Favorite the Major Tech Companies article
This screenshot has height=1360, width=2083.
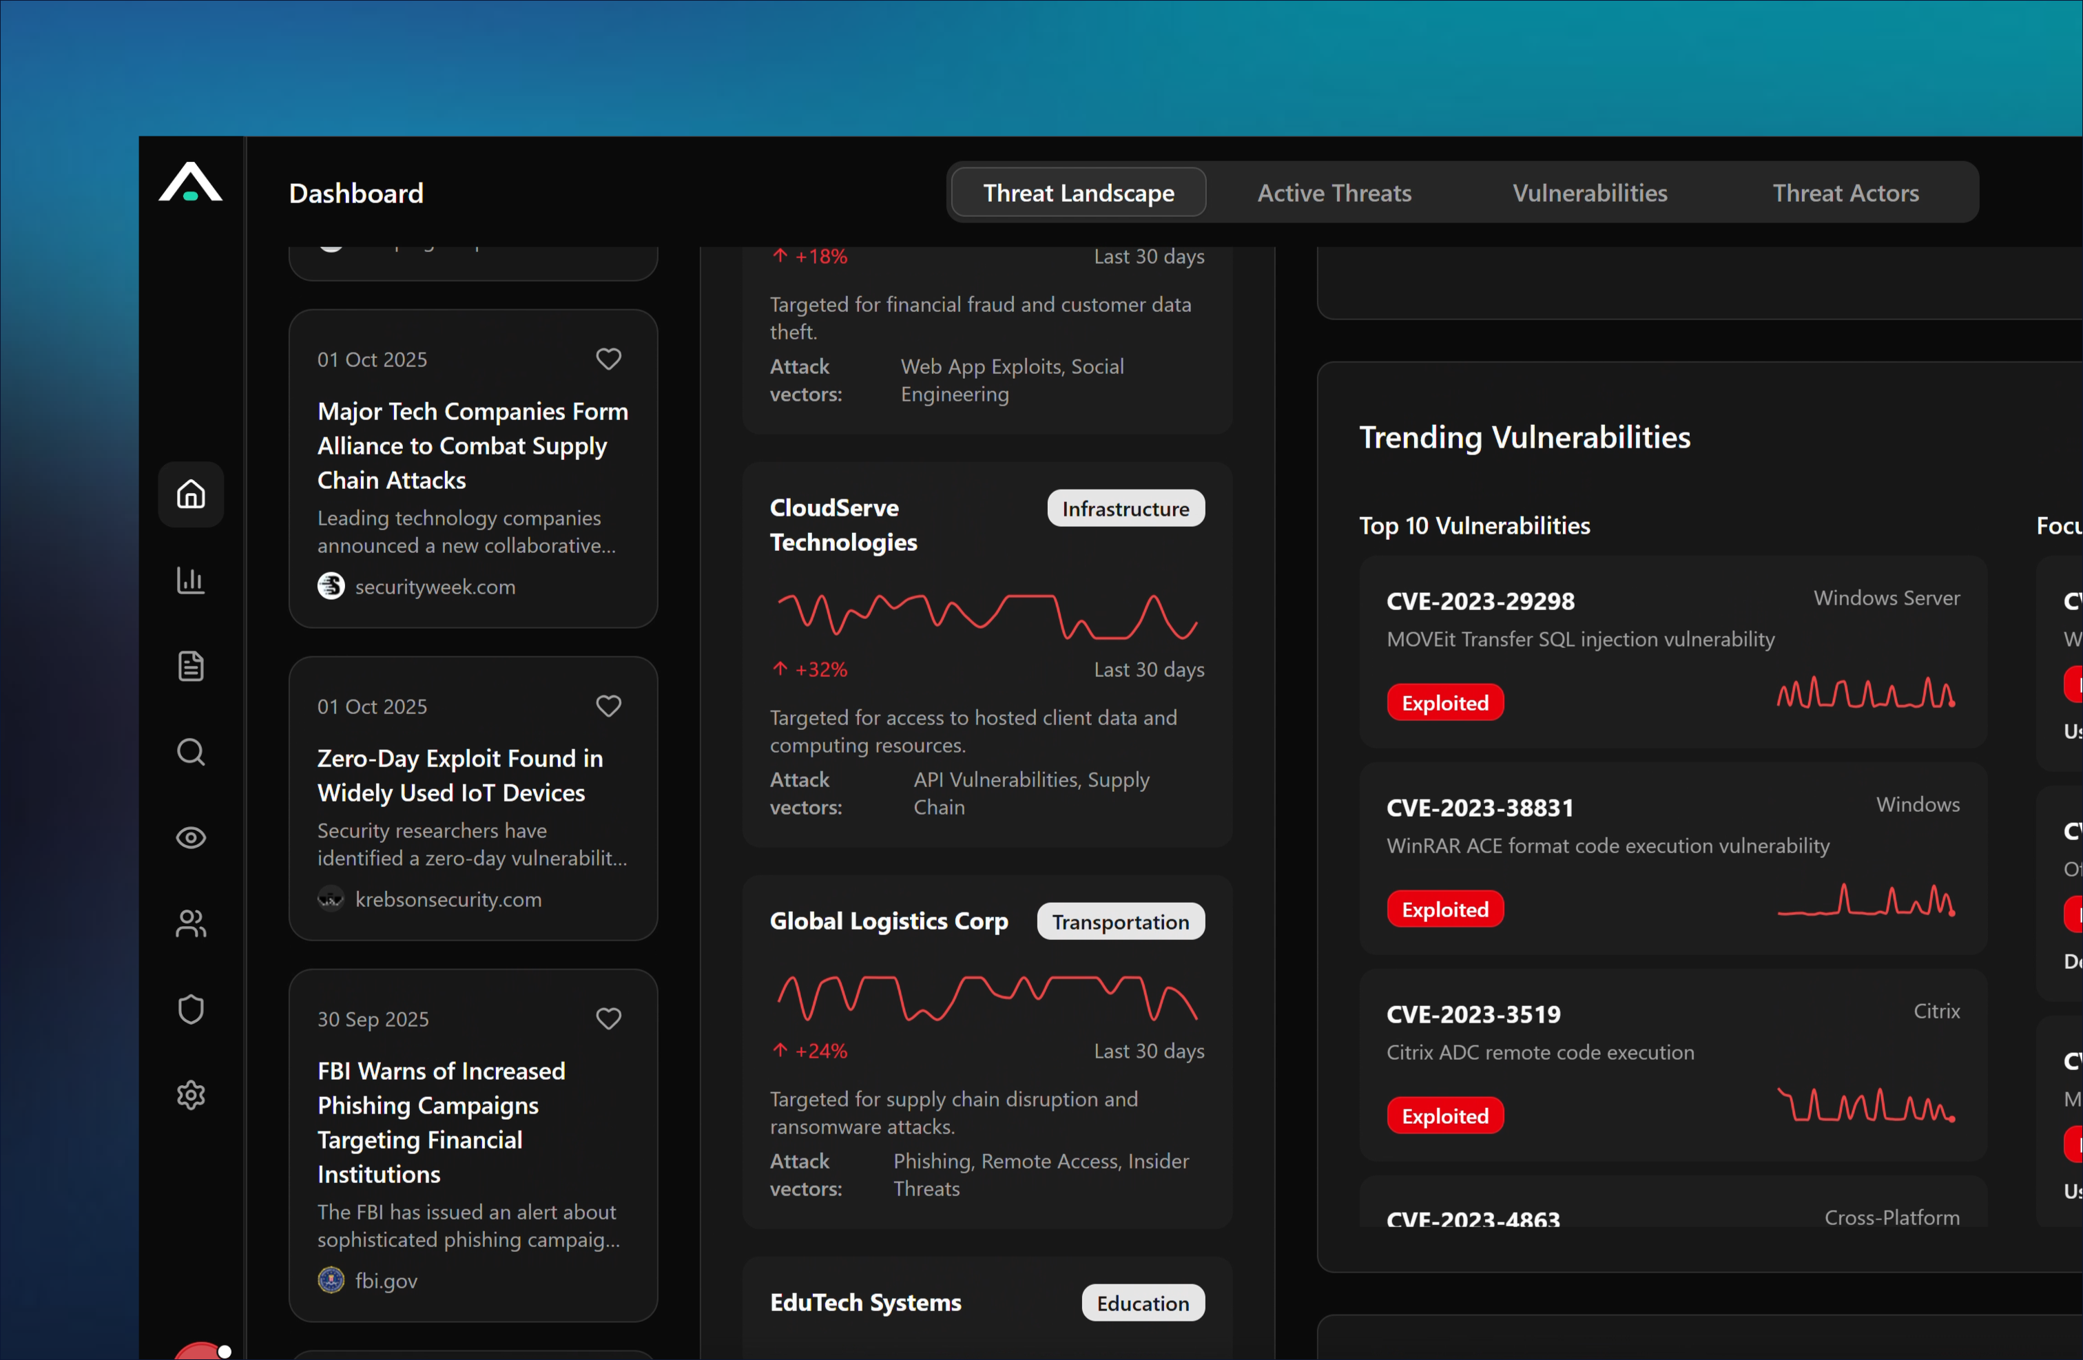tap(608, 359)
